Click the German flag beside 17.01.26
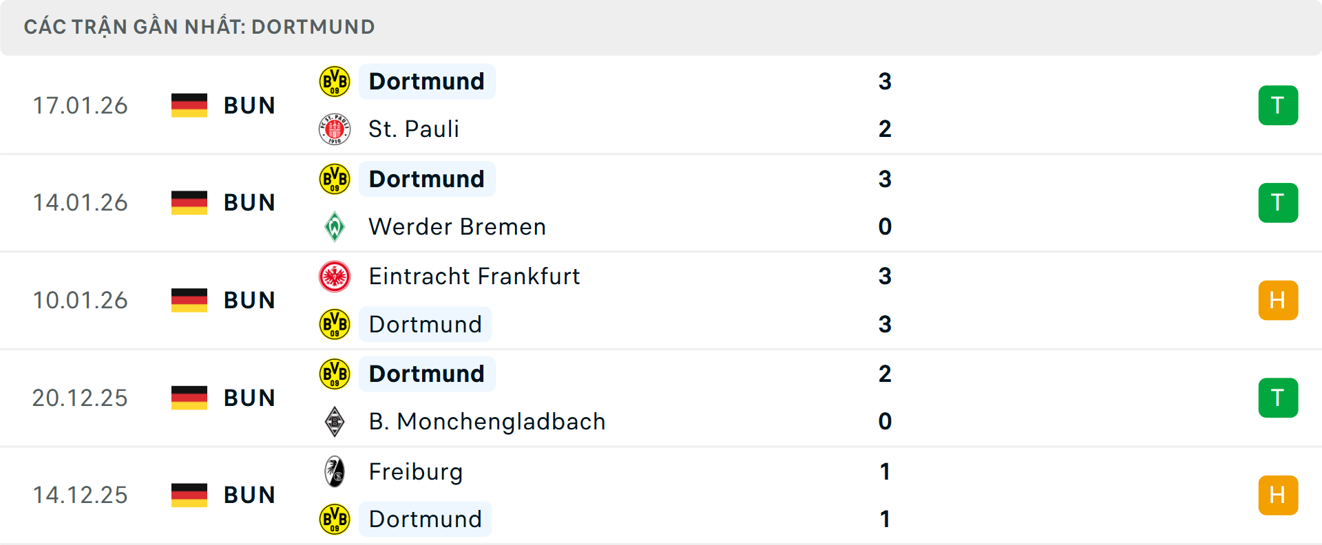This screenshot has width=1322, height=545. [189, 105]
